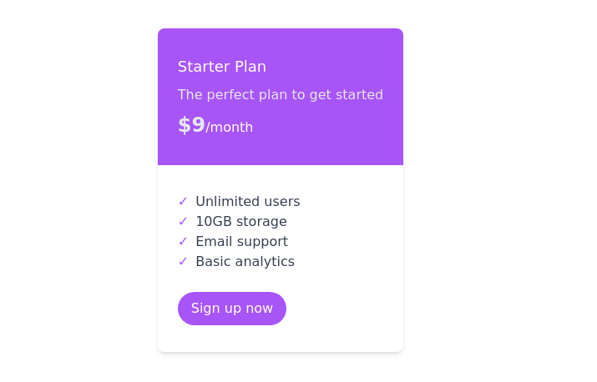Click blank page background right of the card
597x382 pixels.
click(501, 192)
